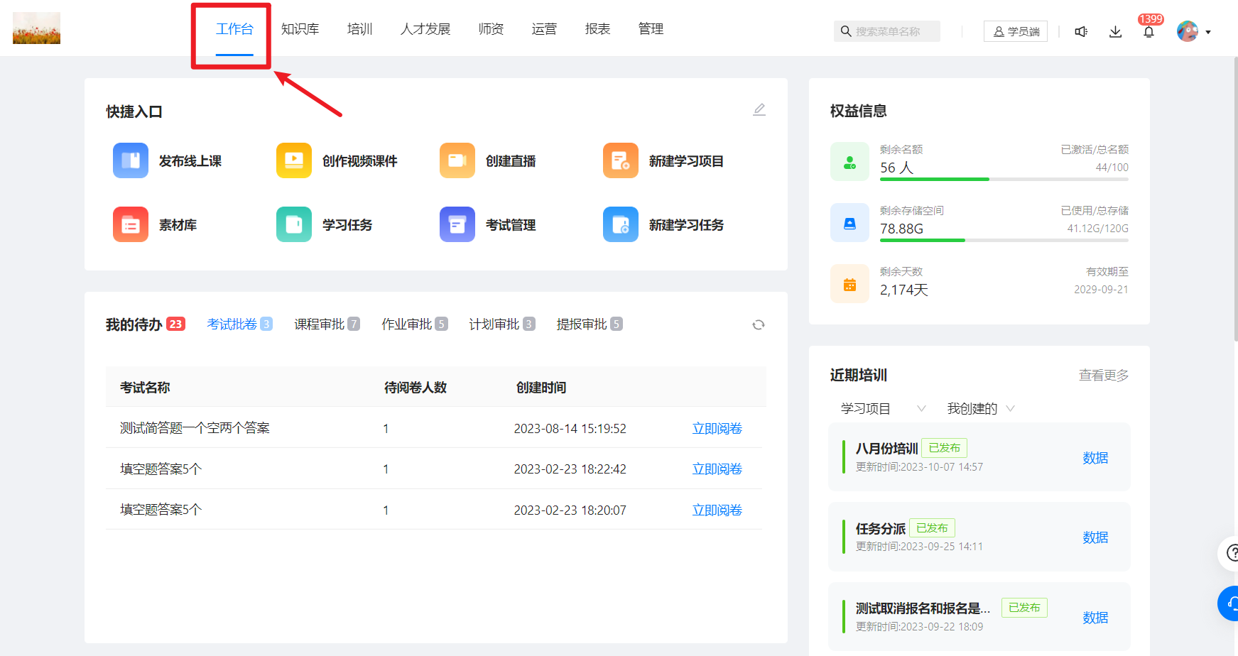
Task: Open the notifications bell
Action: [x=1149, y=32]
